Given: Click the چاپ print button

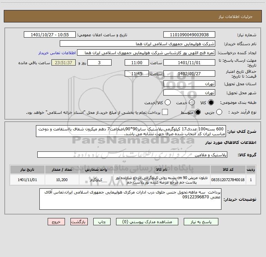Looking at the screenshot, I should point(102,222).
